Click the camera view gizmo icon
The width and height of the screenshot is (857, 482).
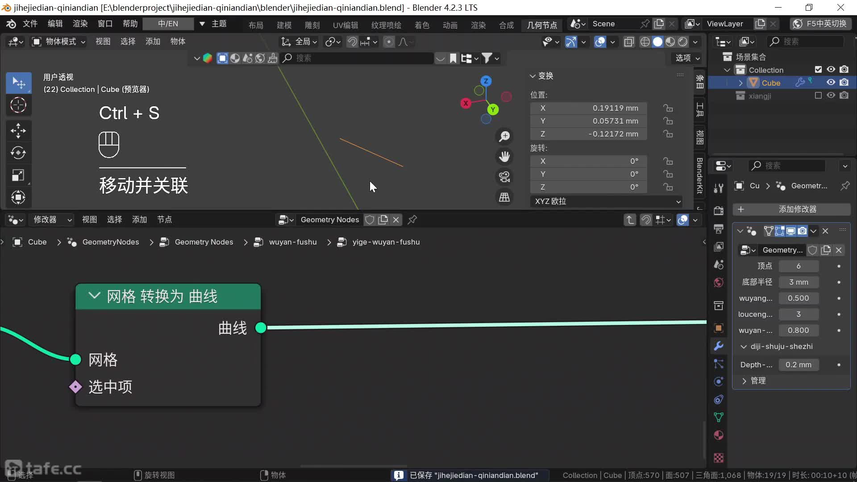tap(504, 177)
